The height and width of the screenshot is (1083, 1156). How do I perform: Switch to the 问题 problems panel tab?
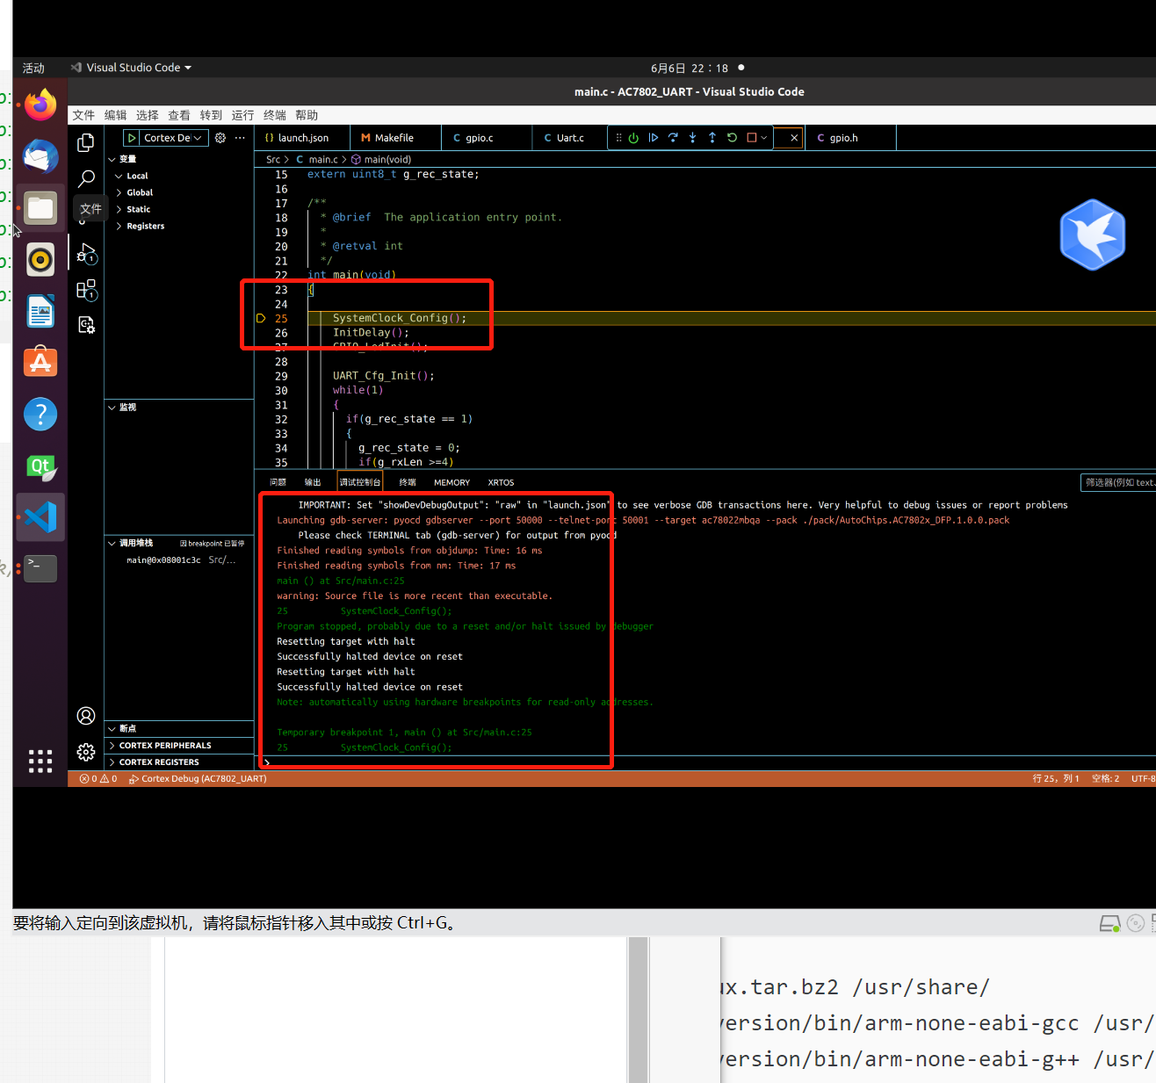tap(278, 482)
